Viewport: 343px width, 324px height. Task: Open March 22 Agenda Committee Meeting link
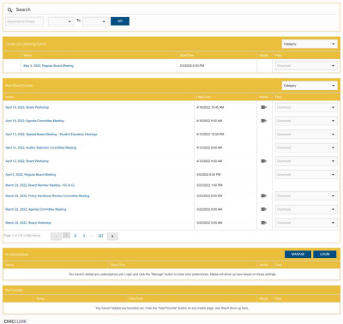(x=36, y=209)
